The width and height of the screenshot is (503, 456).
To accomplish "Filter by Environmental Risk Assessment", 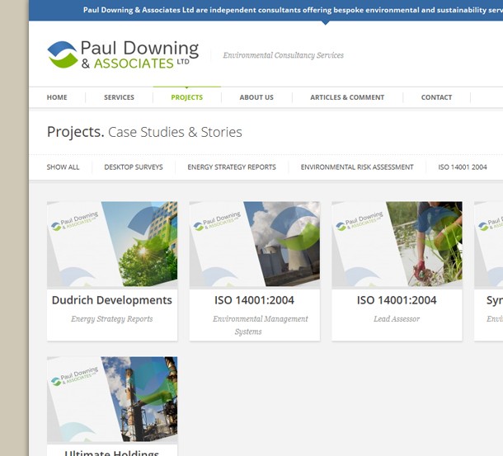I will [x=357, y=167].
